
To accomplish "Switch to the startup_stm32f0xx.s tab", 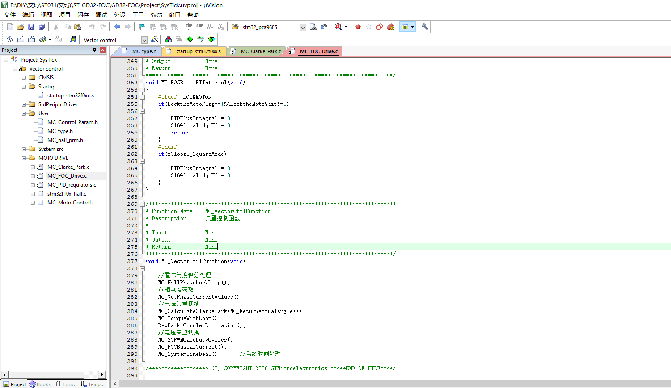I will pyautogui.click(x=194, y=51).
